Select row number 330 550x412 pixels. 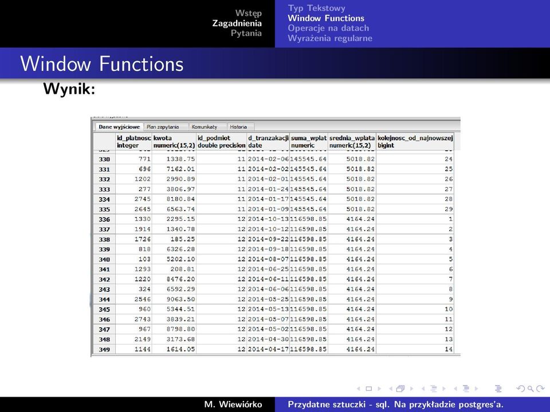104,160
